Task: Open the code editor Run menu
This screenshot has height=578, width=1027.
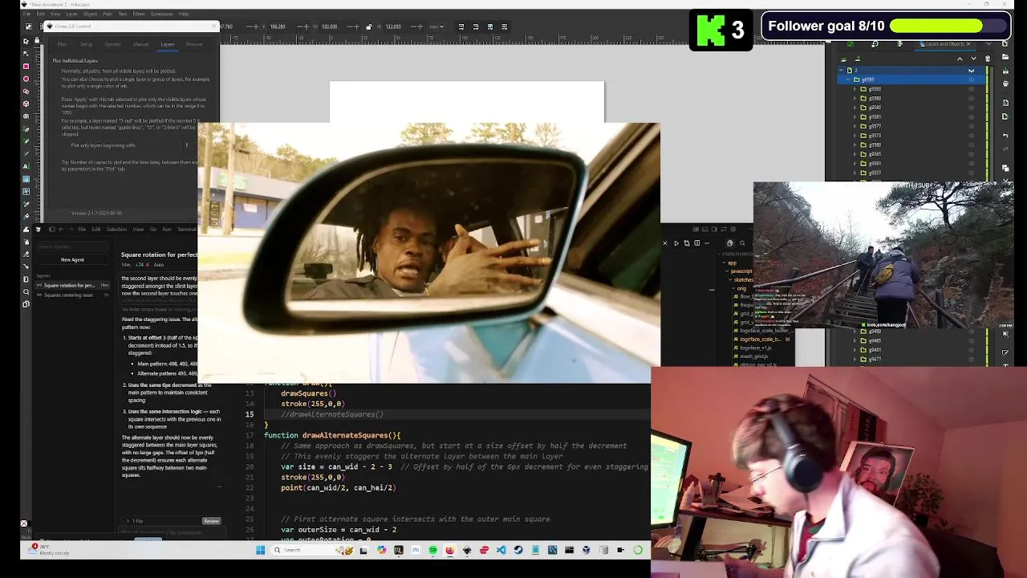Action: point(166,230)
